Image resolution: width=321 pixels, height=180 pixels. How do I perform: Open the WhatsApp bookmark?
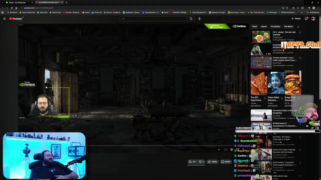[x=272, y=12]
